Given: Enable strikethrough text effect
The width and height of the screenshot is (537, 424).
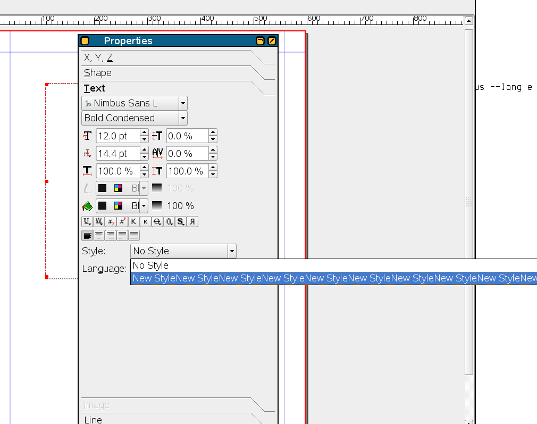Looking at the screenshot, I should 157,221.
